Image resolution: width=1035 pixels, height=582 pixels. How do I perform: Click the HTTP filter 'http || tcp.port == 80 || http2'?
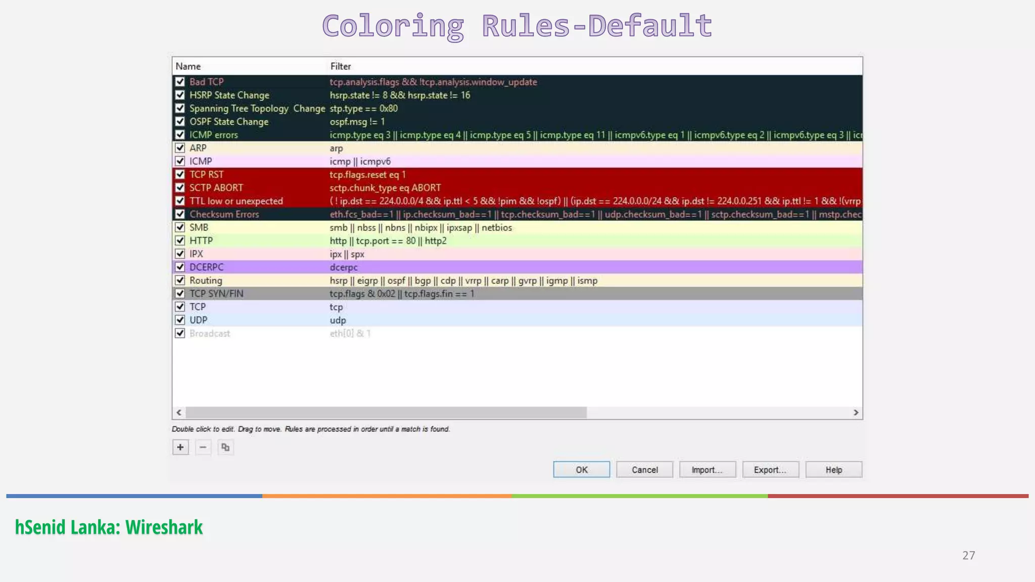coord(388,240)
